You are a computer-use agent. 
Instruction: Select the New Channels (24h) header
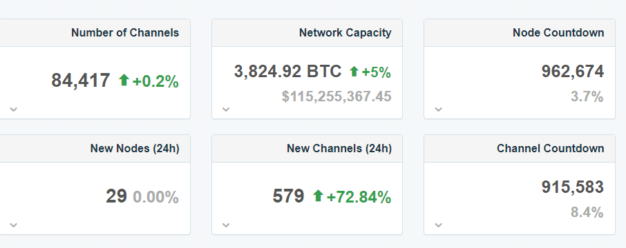point(339,149)
